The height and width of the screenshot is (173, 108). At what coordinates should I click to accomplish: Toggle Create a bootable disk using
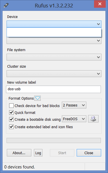pyautogui.click(x=11, y=119)
